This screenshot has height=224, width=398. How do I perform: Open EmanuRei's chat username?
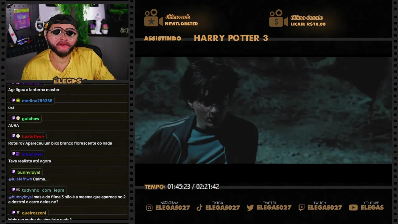[x=32, y=154]
